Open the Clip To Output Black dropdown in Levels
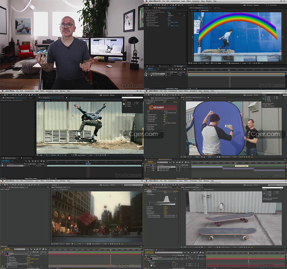Viewport: 287px width, 269px height. [170, 216]
